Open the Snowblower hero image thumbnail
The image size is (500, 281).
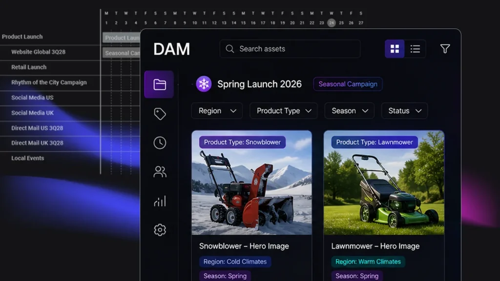point(251,182)
